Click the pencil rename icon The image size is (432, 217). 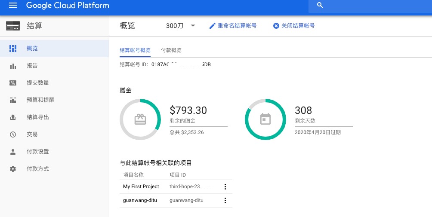pos(212,26)
